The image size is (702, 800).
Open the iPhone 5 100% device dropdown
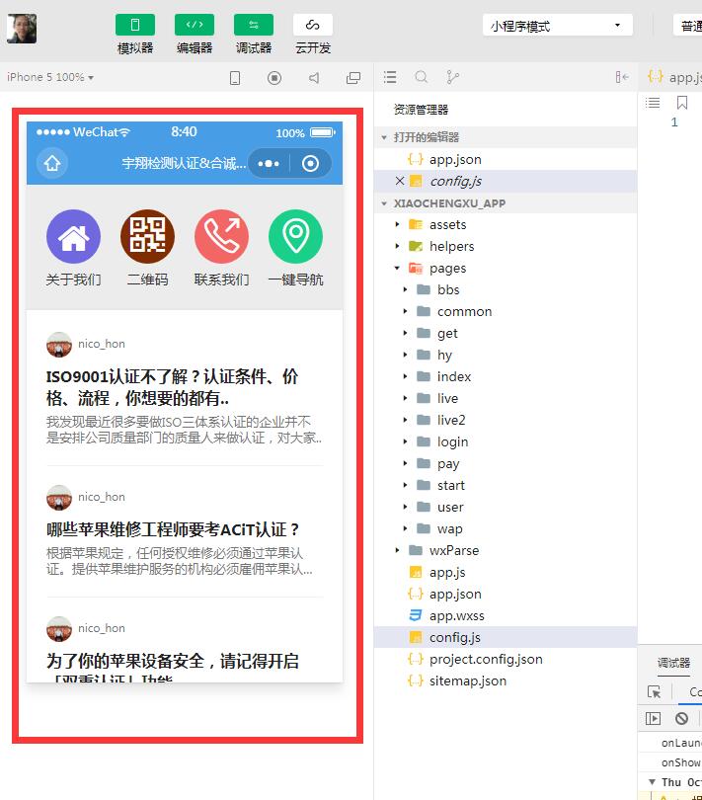click(50, 77)
